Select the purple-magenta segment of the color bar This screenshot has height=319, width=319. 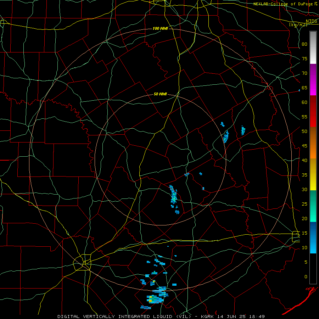(x=313, y=79)
